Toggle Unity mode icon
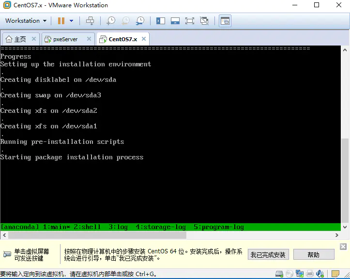This screenshot has width=350, height=279. (x=204, y=21)
